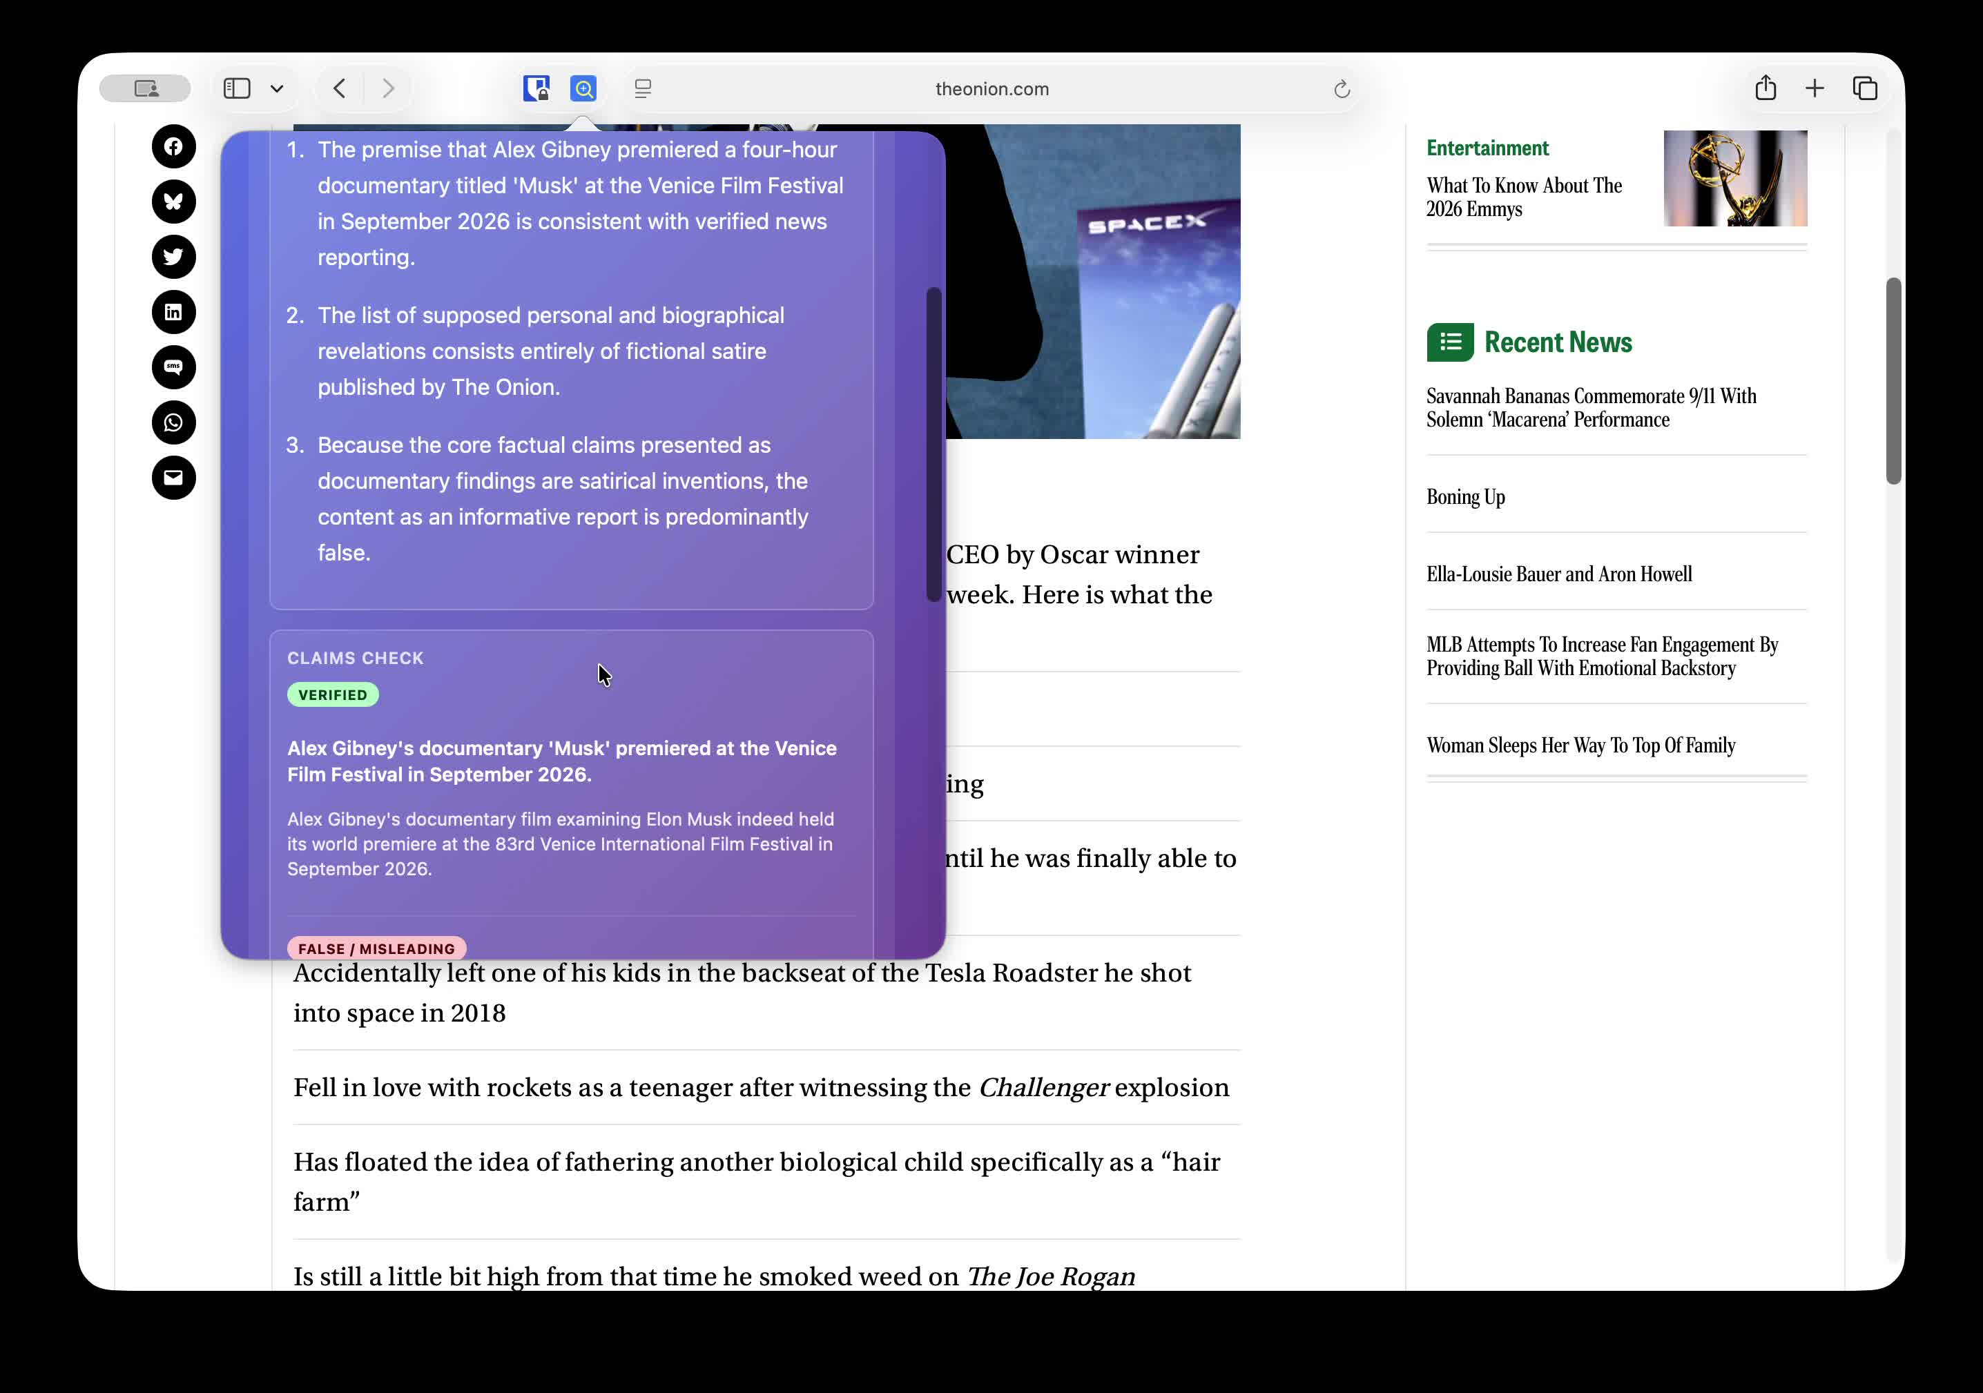Share article on Facebook
The image size is (1983, 1393).
coord(173,147)
